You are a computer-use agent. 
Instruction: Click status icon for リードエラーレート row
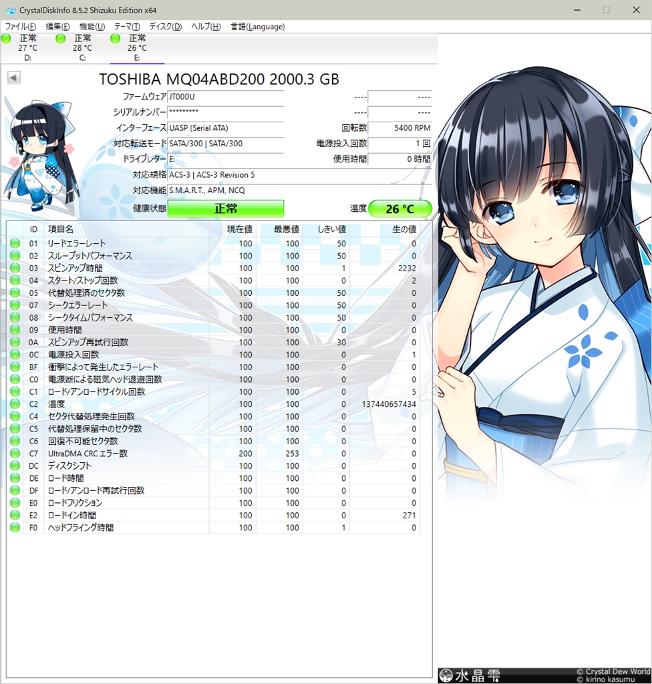point(15,243)
